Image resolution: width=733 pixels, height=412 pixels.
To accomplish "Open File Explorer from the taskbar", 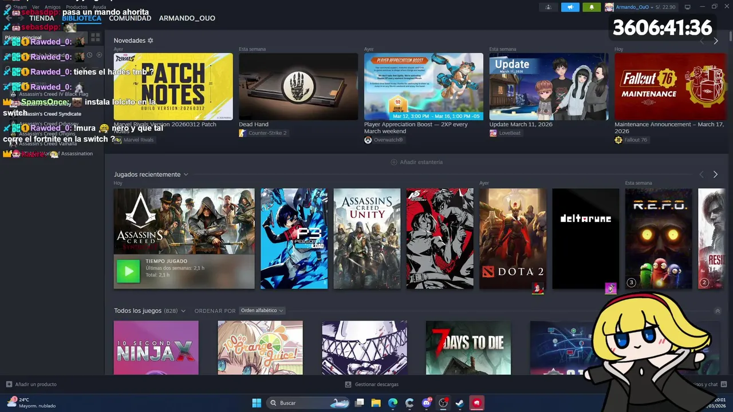I will click(376, 403).
